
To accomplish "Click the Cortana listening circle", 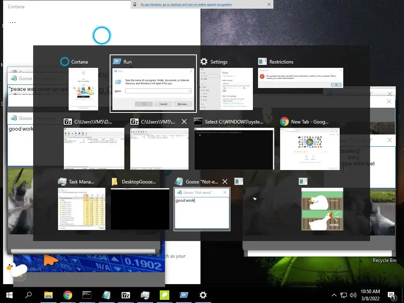I will click(101, 35).
